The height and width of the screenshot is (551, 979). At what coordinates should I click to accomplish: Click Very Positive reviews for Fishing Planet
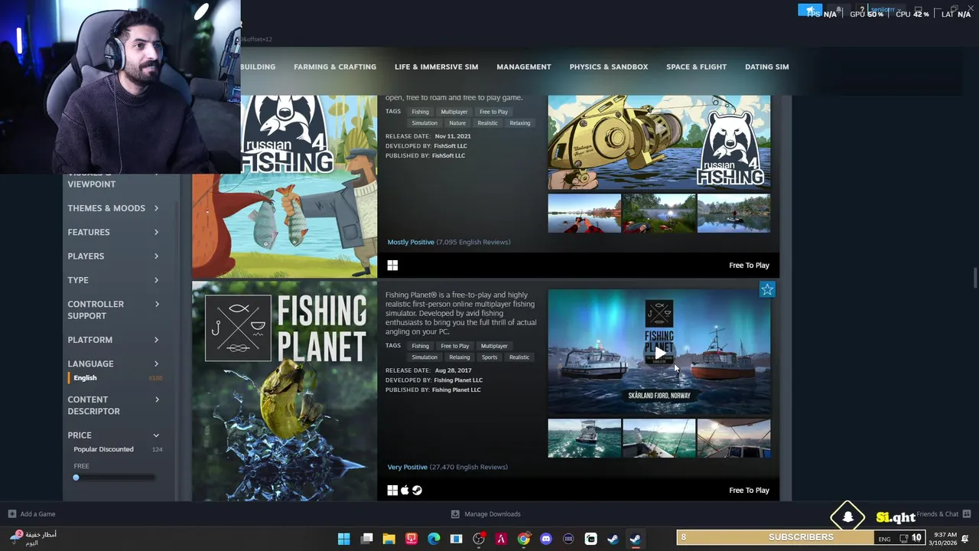tap(407, 467)
